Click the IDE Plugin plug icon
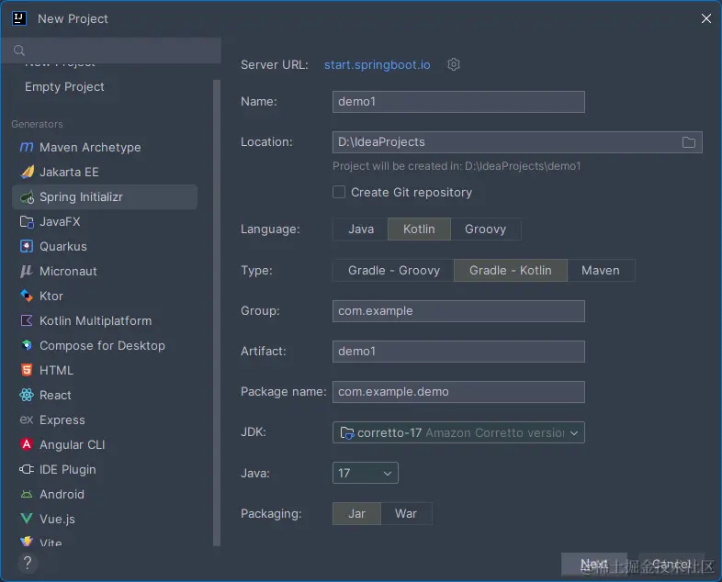 point(27,469)
